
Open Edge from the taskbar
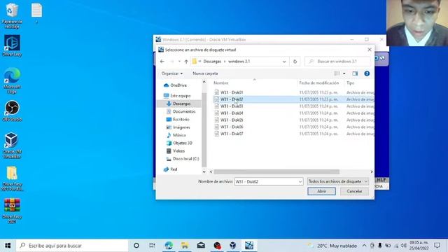pos(169,246)
